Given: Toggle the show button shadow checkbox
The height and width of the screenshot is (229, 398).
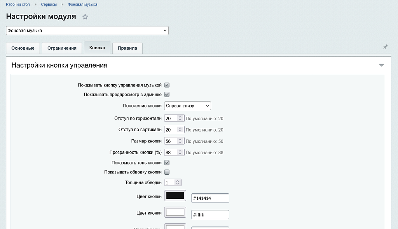Looking at the screenshot, I should (x=167, y=163).
